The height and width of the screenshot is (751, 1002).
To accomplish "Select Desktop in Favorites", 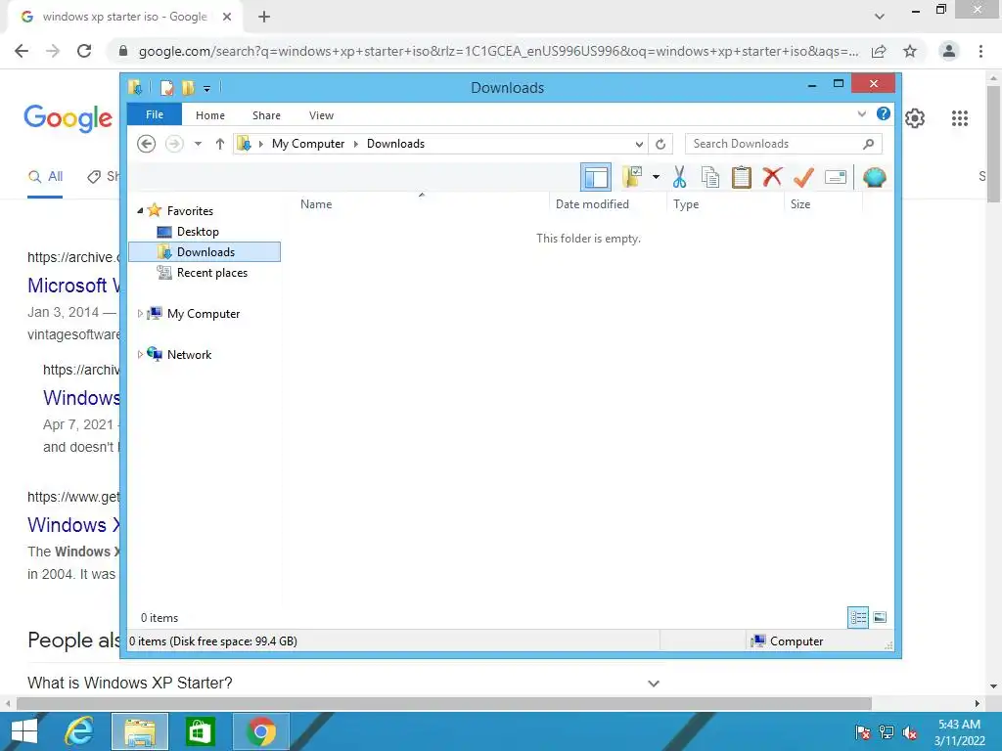I will tap(198, 231).
